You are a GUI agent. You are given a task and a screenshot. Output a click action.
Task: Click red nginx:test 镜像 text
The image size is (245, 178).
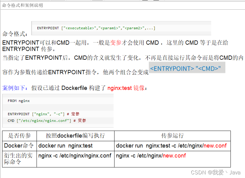point(126,88)
